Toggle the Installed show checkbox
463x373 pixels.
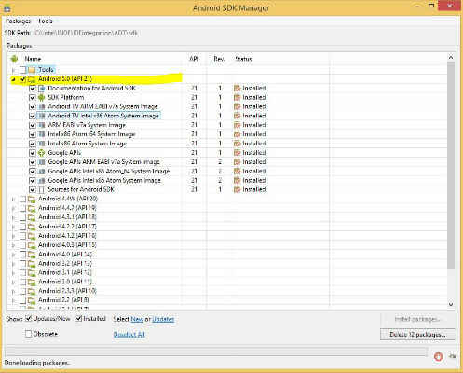click(x=79, y=319)
